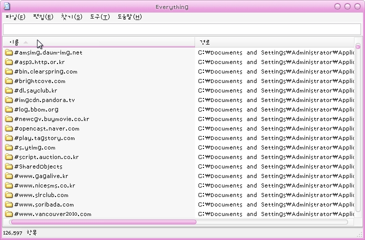Sort results by the 이름 column header
This screenshot has width=365, height=240.
pos(14,42)
